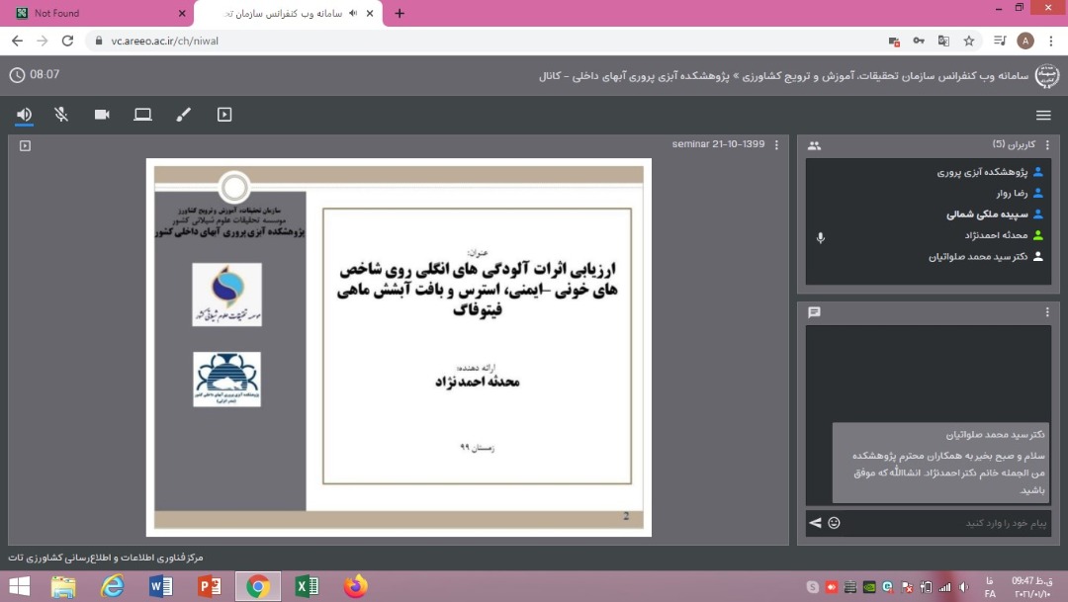Toggle the speaker audio icon
Viewport: 1068px width, 602px height.
[x=24, y=115]
